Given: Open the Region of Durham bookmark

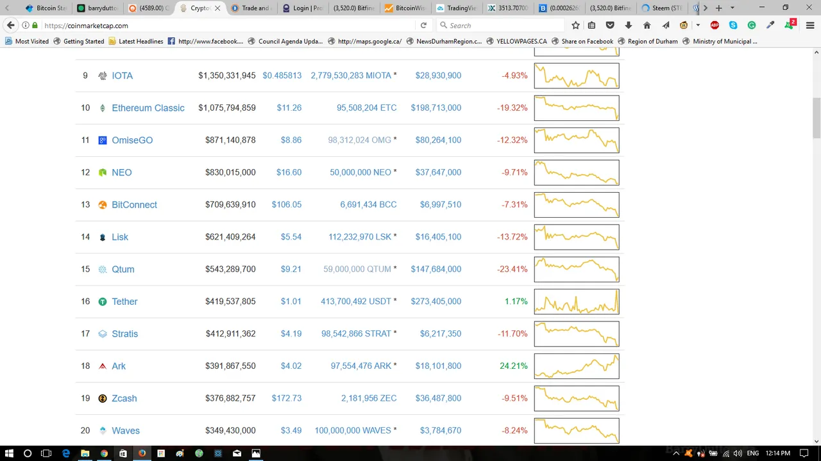Looking at the screenshot, I should (x=647, y=42).
